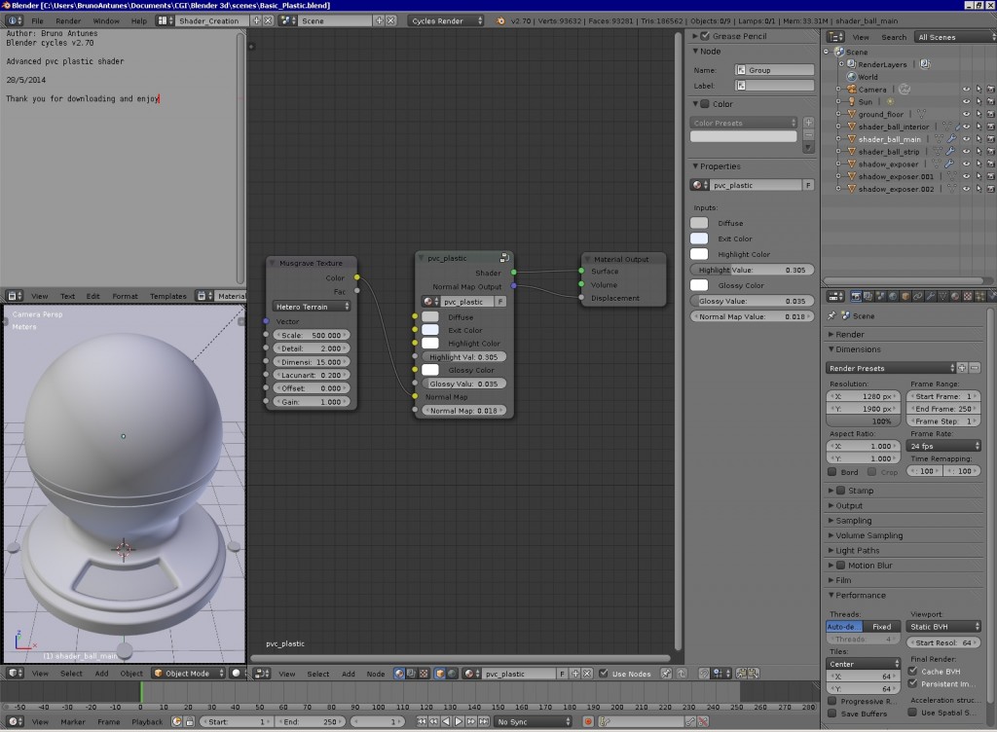Image resolution: width=997 pixels, height=732 pixels.
Task: Click the Glossy Color swatch on the pvc_plastic node
Action: [x=428, y=369]
